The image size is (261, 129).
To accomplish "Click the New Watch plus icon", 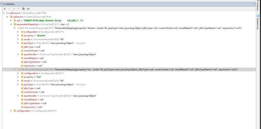I will [x=5, y=9].
